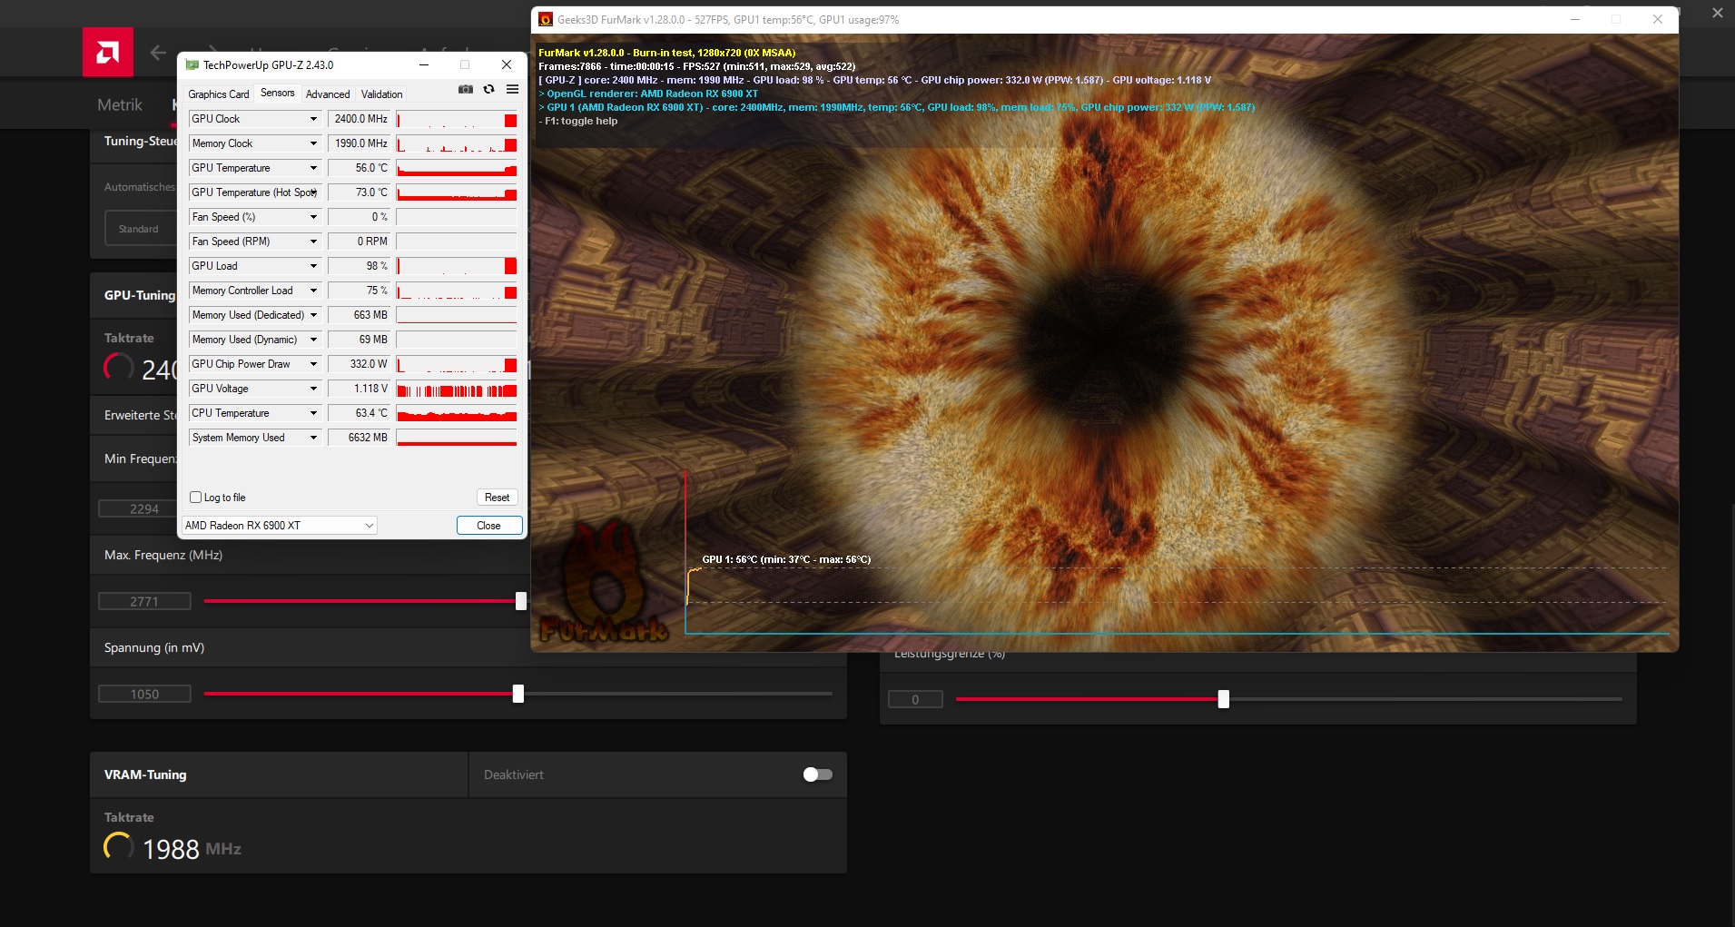This screenshot has width=1735, height=927.
Task: Click the Max Frequenz 2771 input field
Action: tap(144, 601)
